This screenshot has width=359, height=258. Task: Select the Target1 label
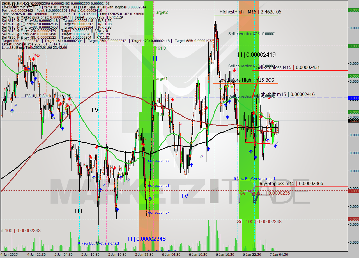[161, 79]
